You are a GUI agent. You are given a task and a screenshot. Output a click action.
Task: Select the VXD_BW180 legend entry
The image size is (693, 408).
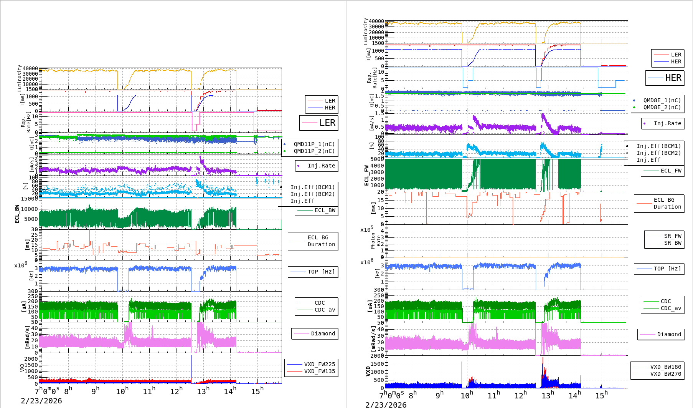point(665,367)
